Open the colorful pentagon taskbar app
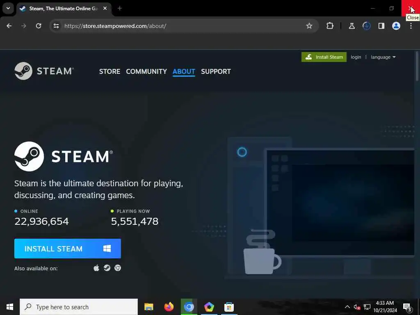 (209, 307)
